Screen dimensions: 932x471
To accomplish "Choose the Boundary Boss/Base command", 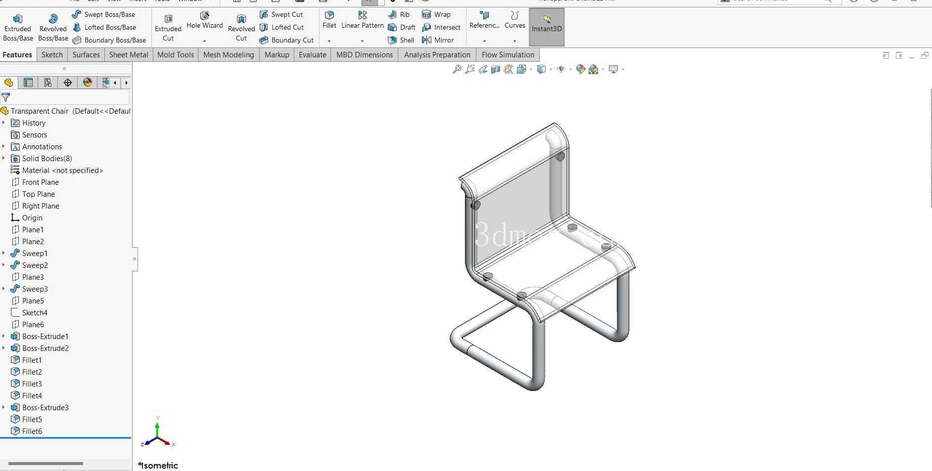I will click(x=109, y=40).
